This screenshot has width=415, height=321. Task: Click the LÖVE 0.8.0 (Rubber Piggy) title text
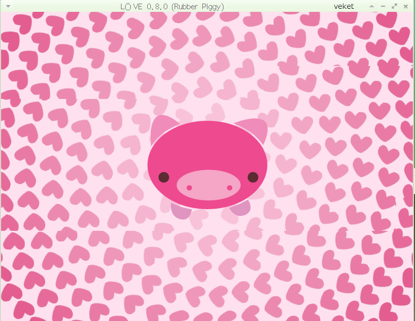[172, 7]
